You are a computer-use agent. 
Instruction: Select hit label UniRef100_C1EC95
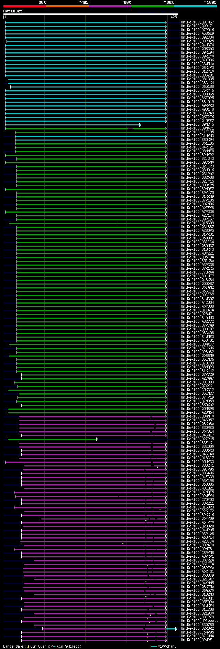197,132
